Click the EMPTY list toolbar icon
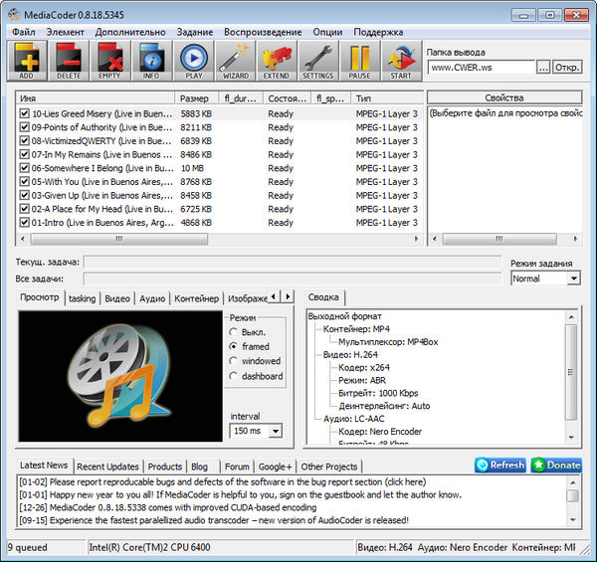 click(x=109, y=62)
